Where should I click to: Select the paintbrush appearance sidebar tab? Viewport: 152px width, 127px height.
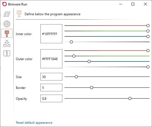(x=7, y=33)
